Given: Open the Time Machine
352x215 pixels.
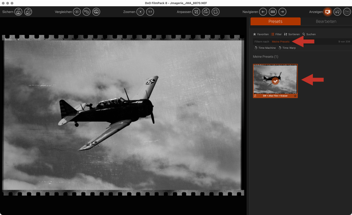Looking at the screenshot, I should coord(265,48).
